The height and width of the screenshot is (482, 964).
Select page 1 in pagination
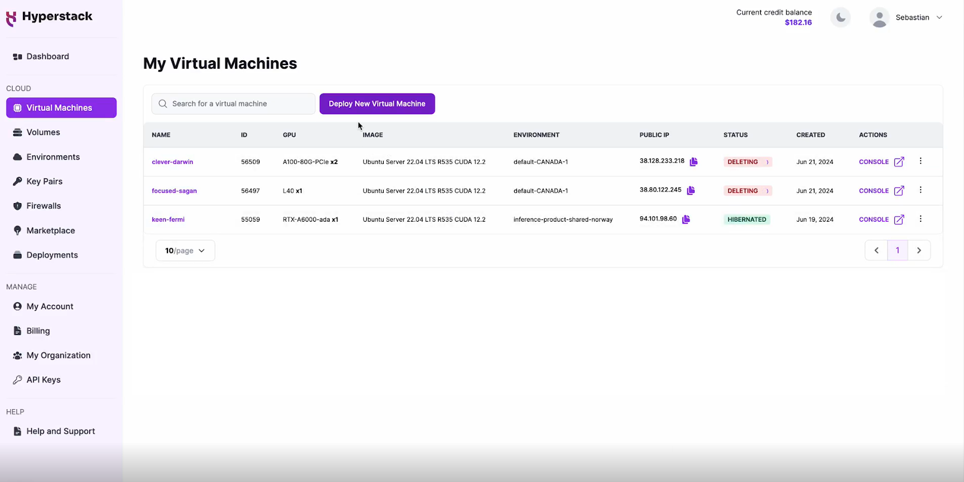(x=898, y=251)
